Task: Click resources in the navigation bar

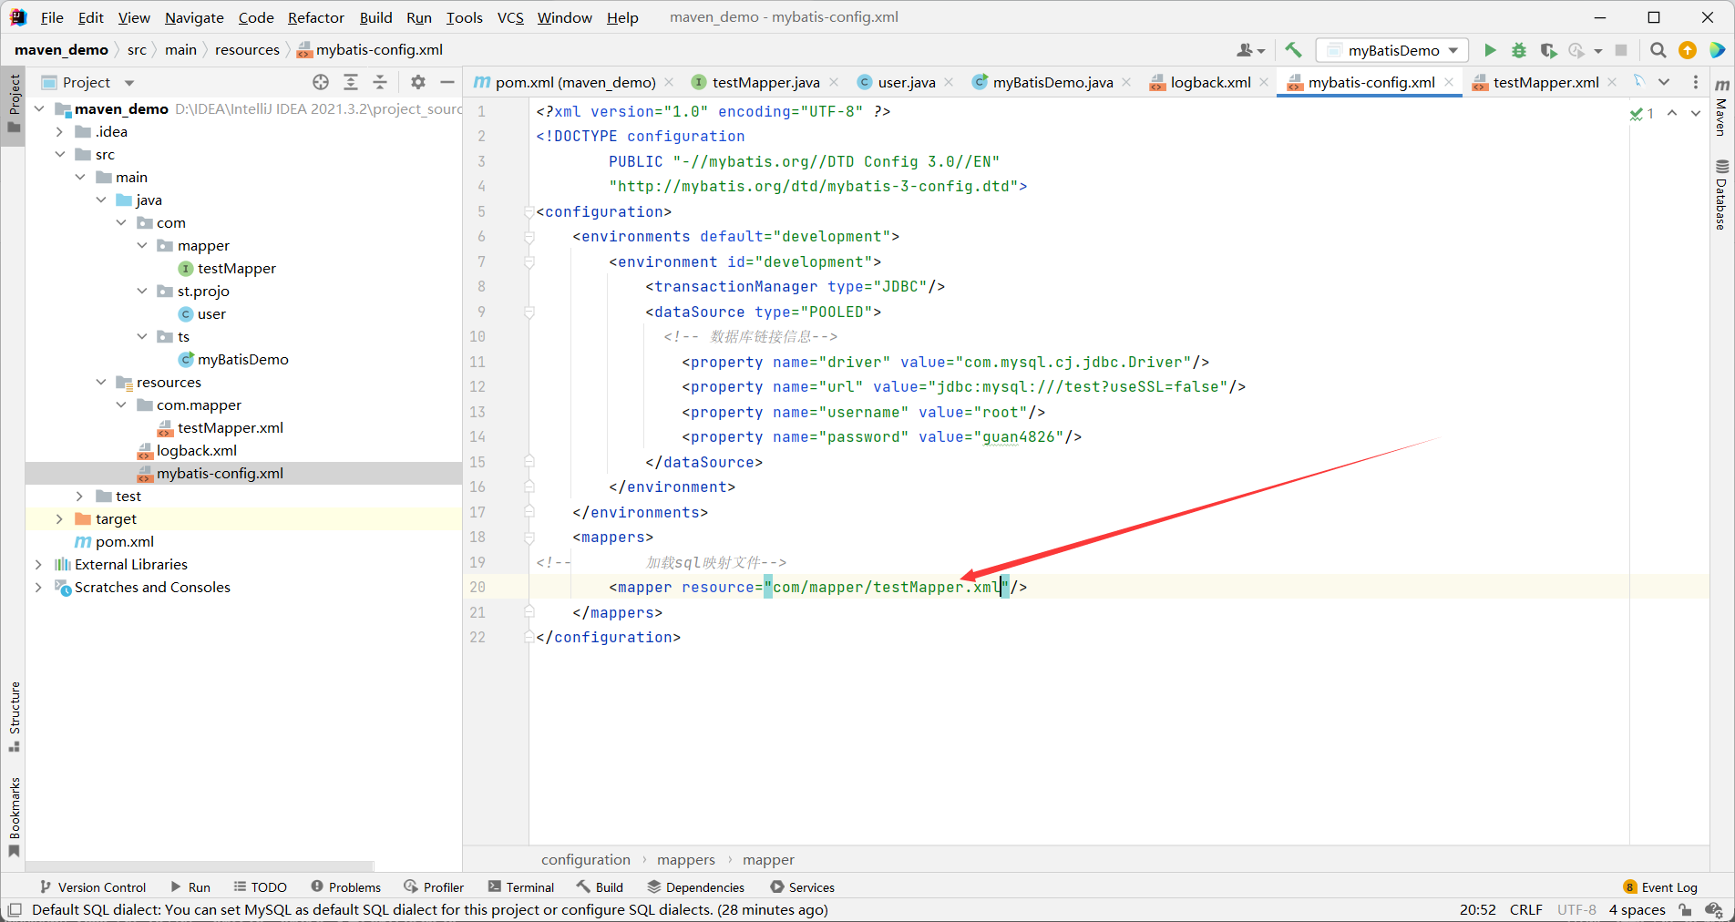Action: (x=247, y=50)
